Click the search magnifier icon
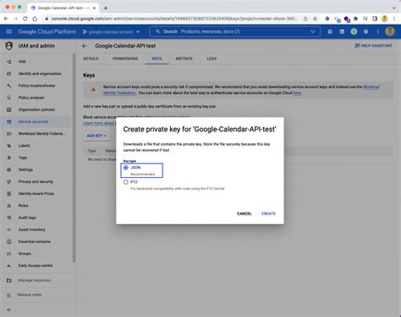401x317 pixels. tap(157, 31)
